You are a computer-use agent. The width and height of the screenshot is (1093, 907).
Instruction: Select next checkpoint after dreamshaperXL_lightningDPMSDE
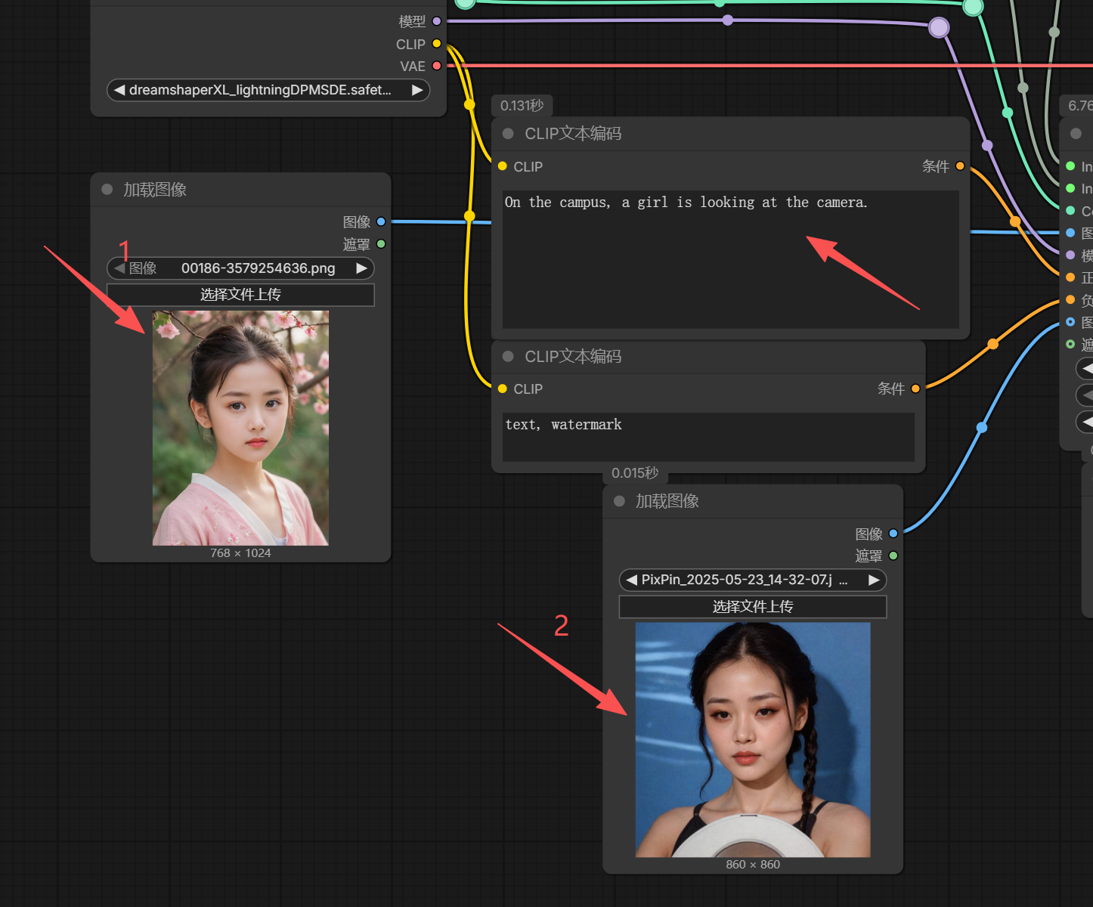pos(417,90)
